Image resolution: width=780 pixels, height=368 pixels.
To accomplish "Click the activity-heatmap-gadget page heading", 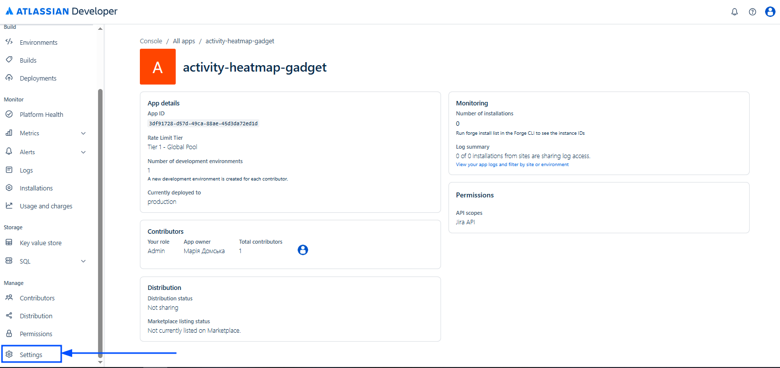I will pos(255,67).
